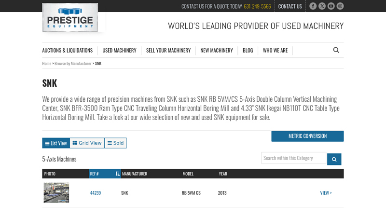
Task: Switch to Grid View
Action: pyautogui.click(x=87, y=143)
